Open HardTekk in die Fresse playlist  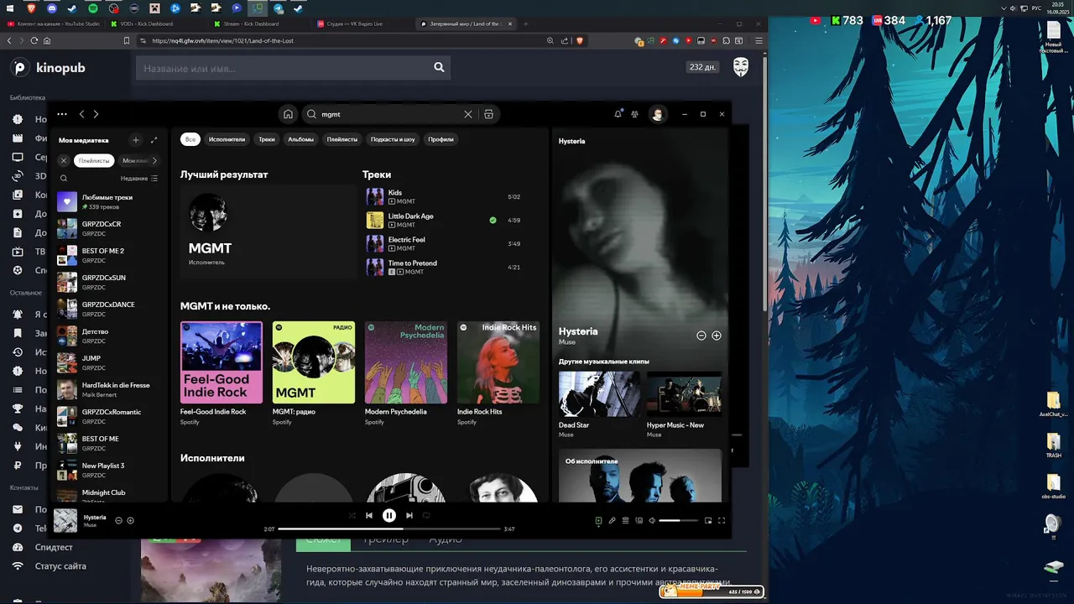click(x=107, y=389)
